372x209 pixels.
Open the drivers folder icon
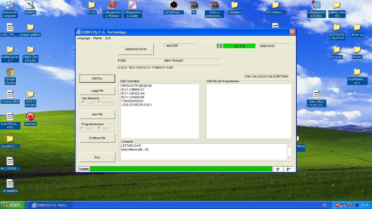pyautogui.click(x=357, y=52)
